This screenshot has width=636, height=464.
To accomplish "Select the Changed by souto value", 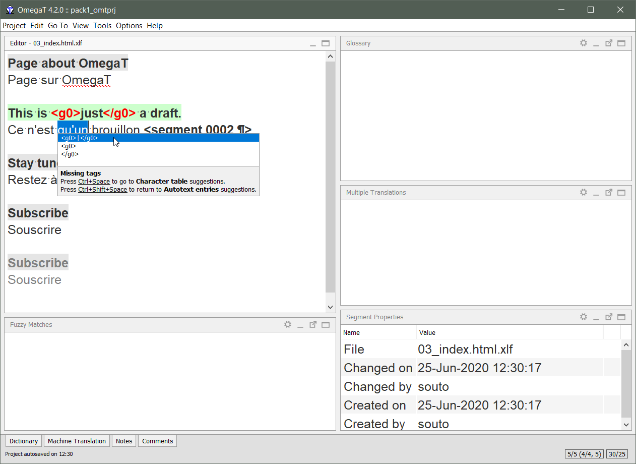I will pos(433,387).
